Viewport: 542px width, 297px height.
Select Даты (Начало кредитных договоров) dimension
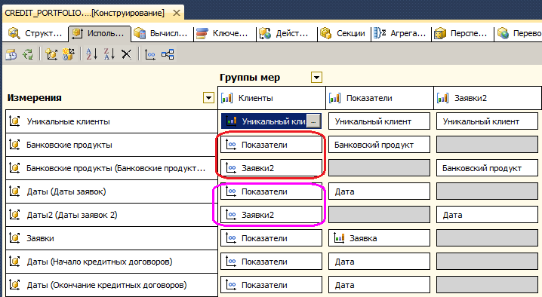111,262
